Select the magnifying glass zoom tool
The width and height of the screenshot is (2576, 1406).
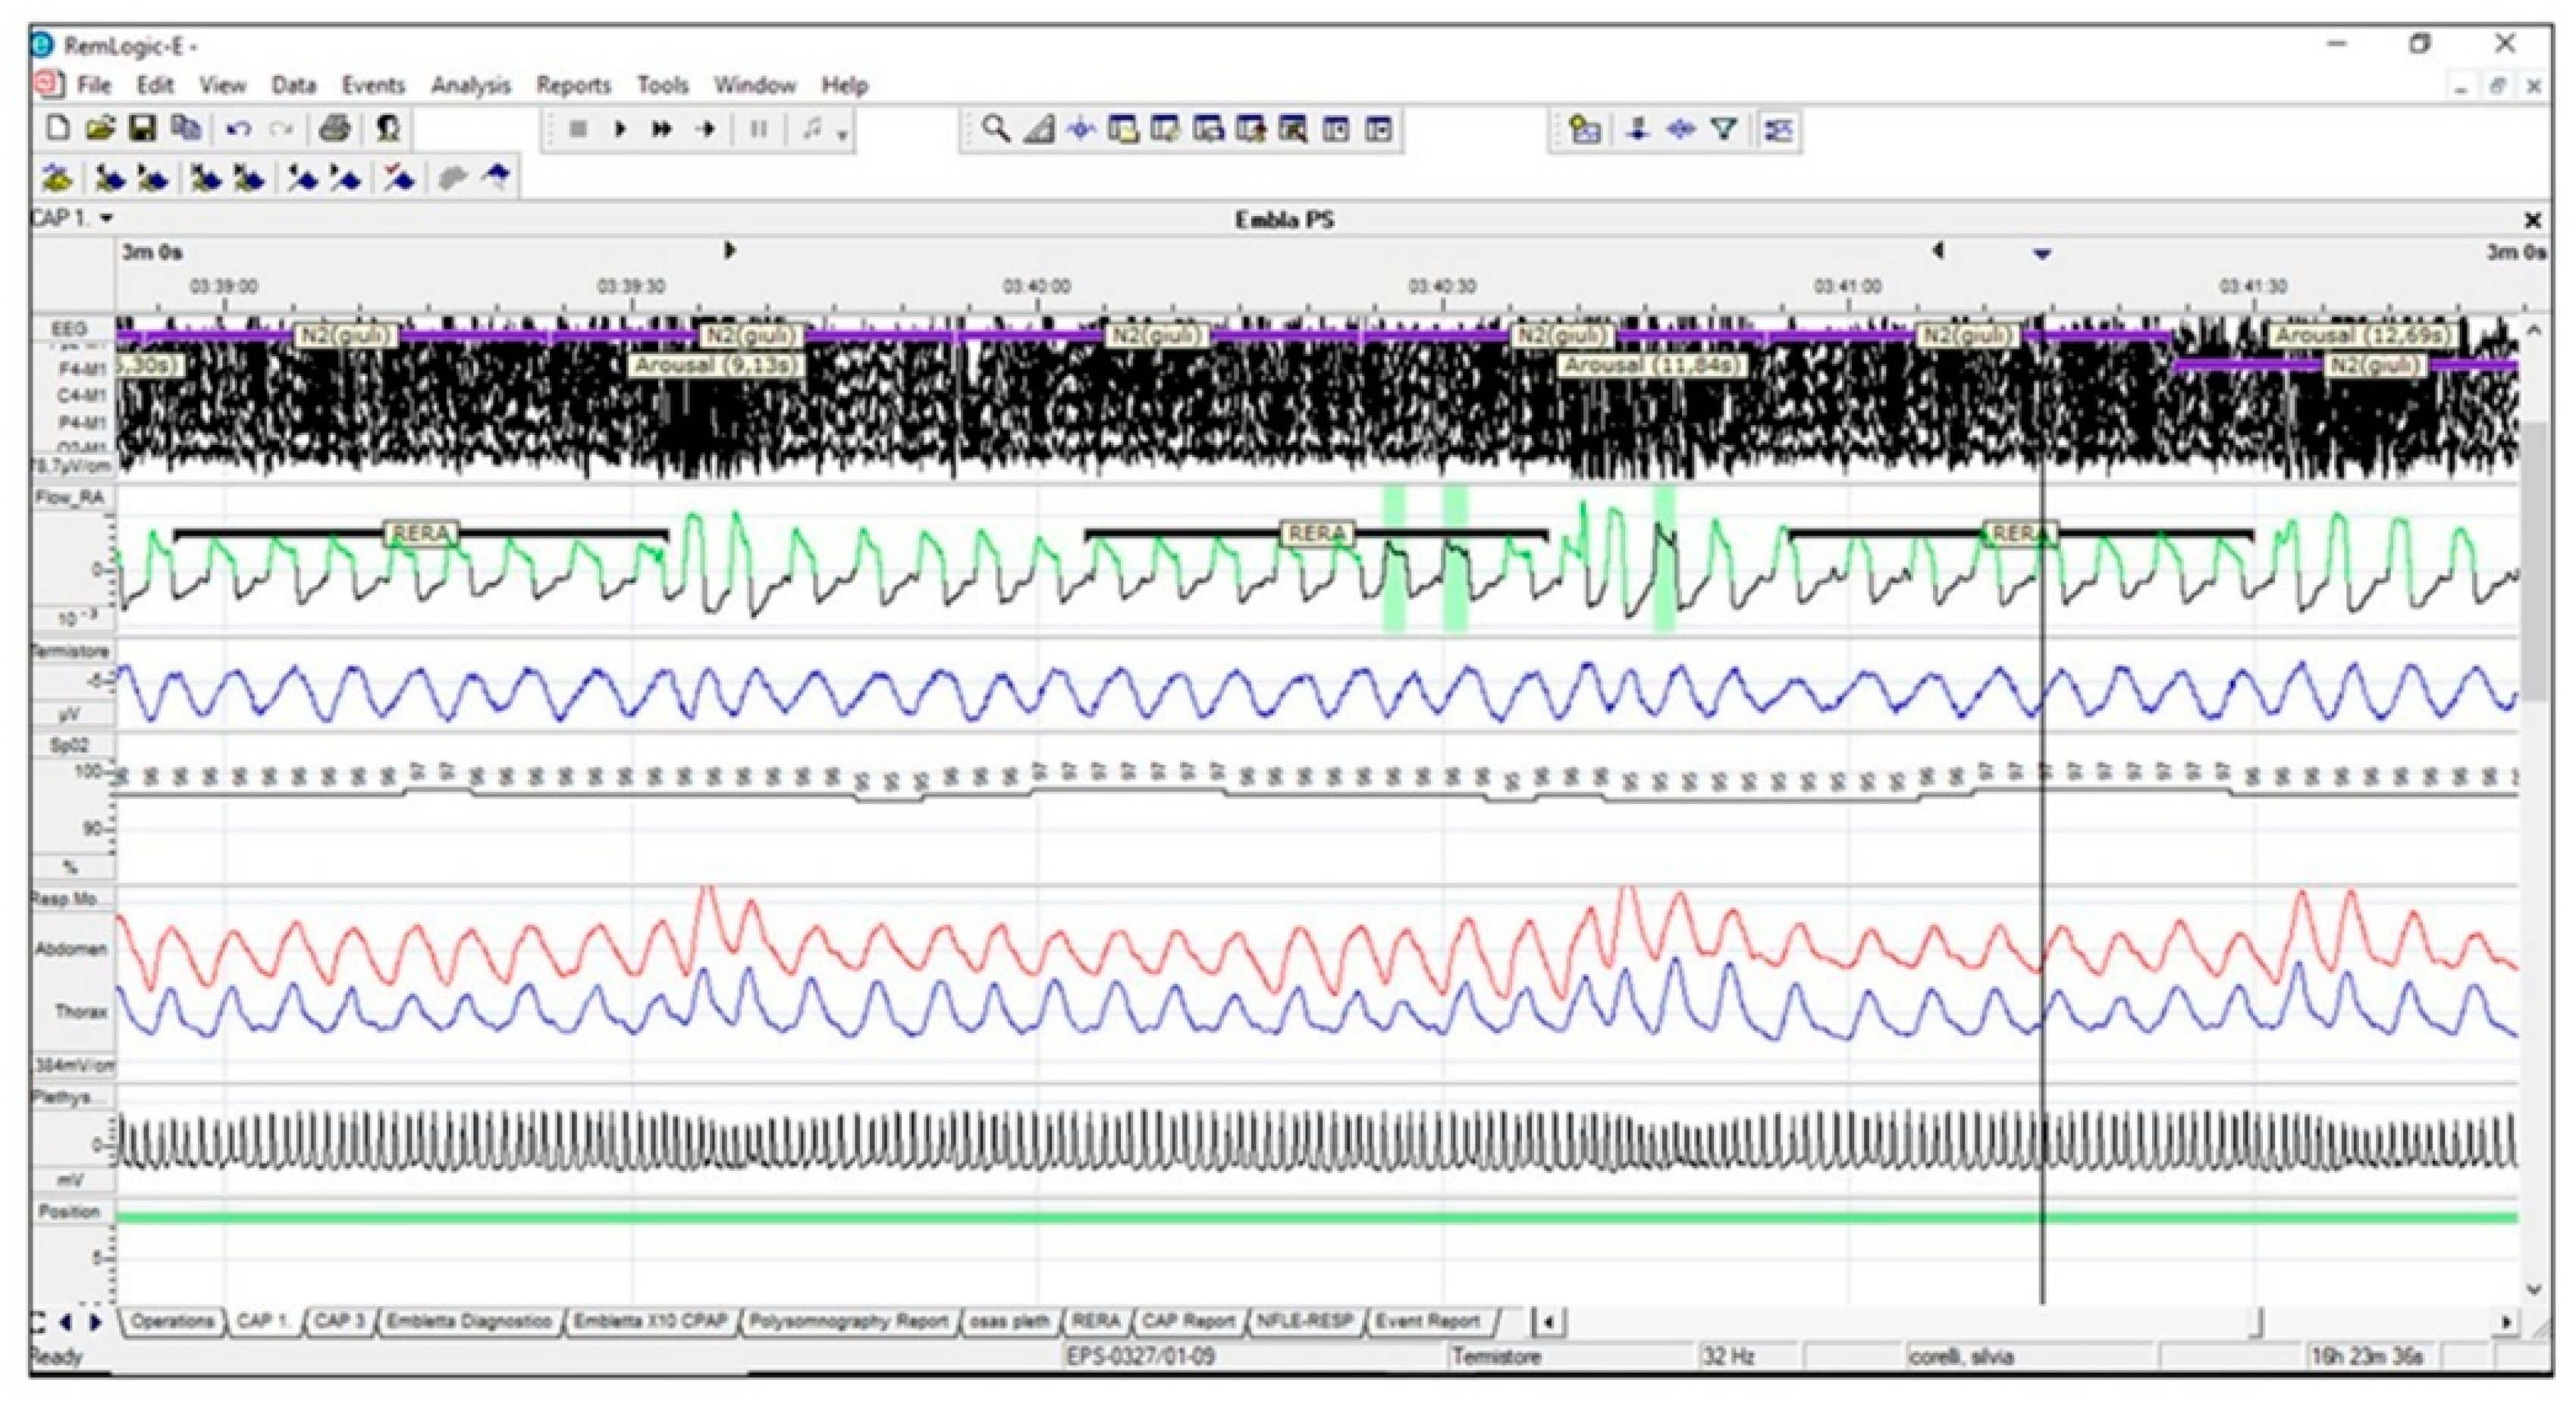[x=994, y=129]
